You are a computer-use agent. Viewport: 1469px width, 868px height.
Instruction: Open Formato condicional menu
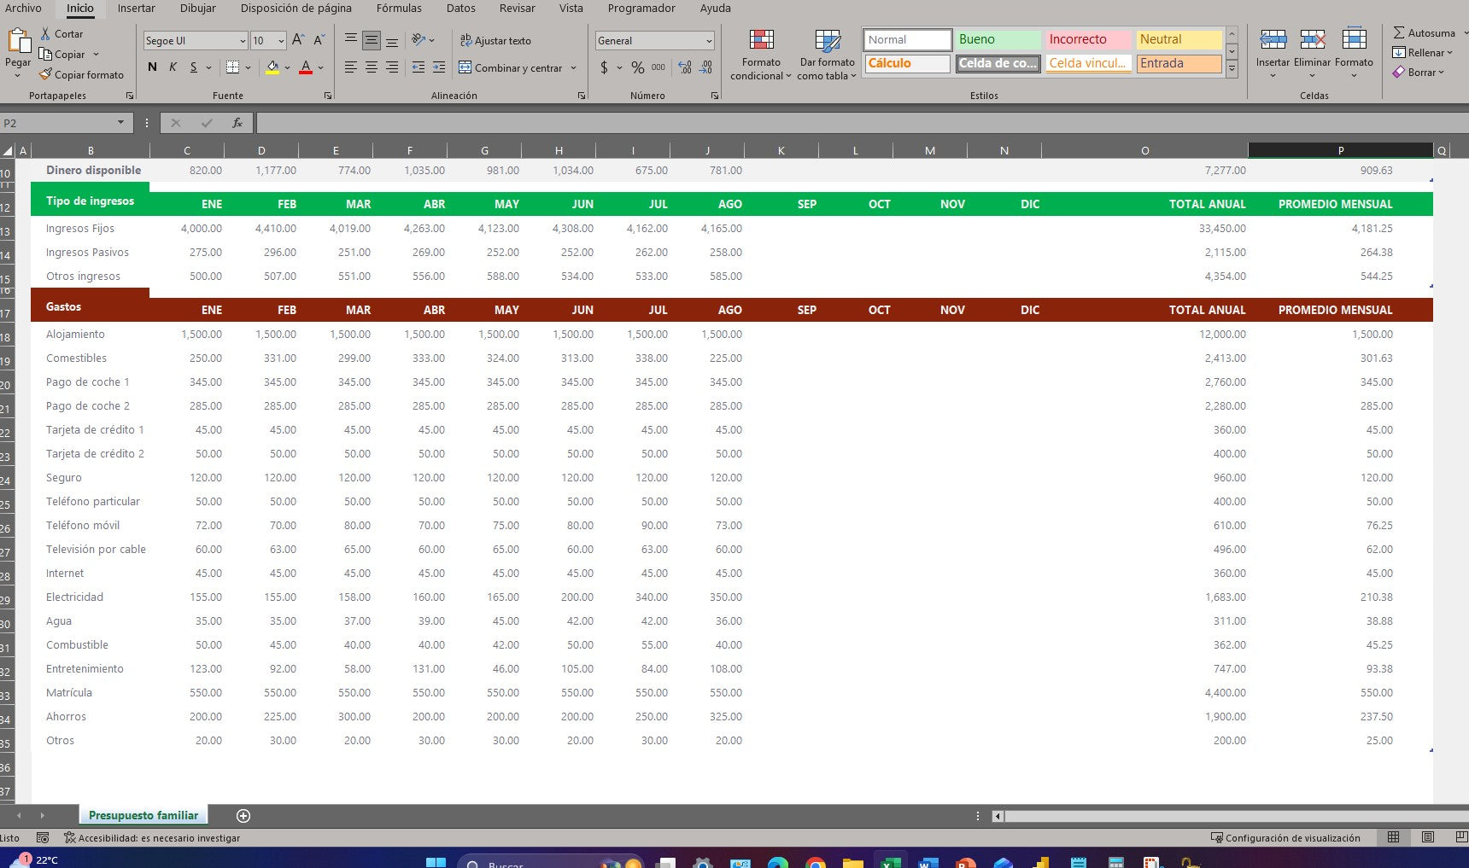[x=761, y=55]
